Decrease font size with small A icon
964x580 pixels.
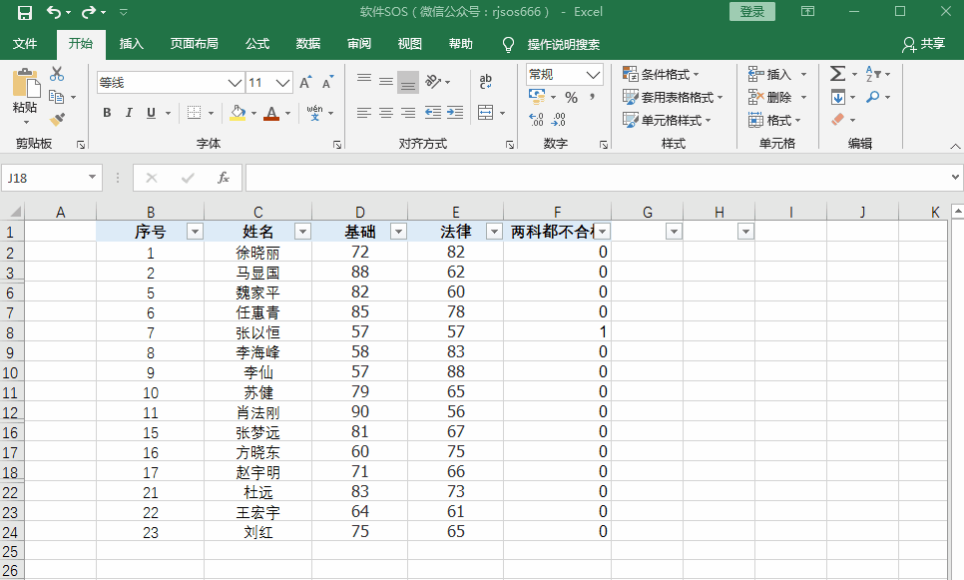pos(327,83)
